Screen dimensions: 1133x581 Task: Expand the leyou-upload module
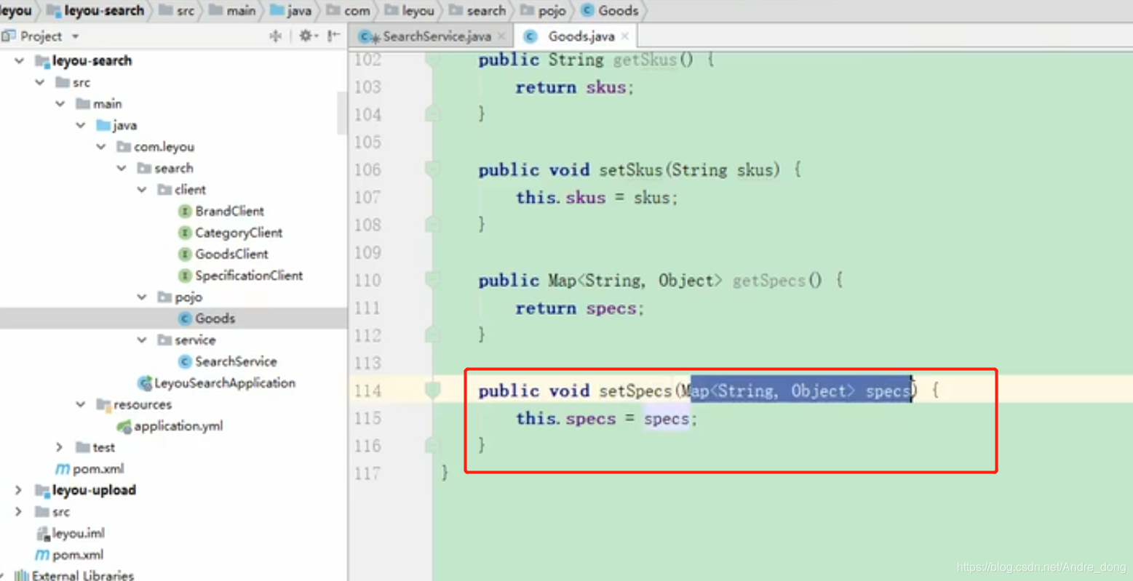click(x=18, y=491)
